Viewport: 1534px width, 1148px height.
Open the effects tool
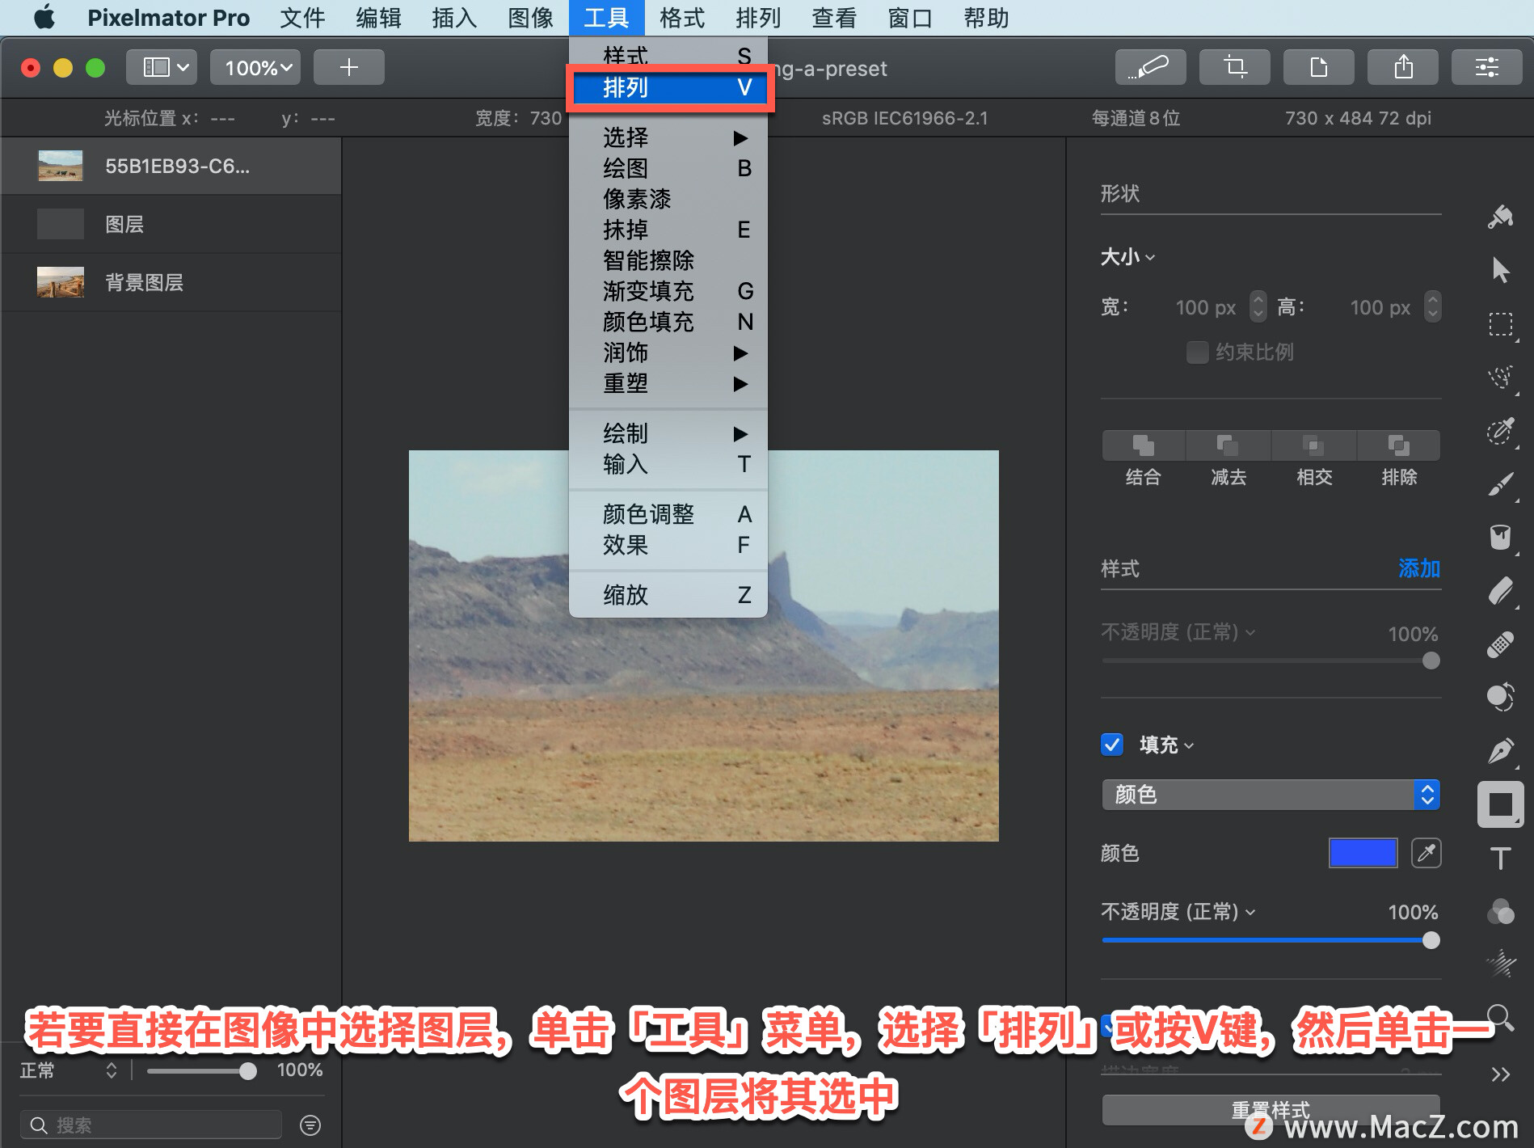(x=1501, y=964)
